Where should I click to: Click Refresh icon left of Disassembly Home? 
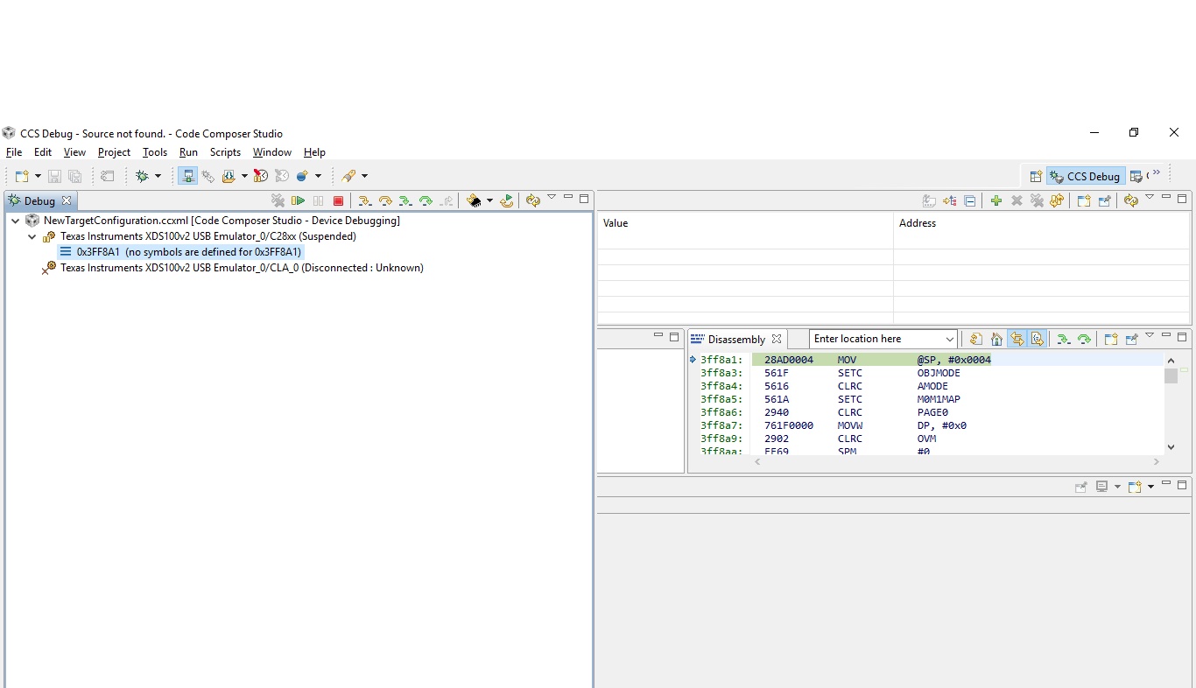975,339
